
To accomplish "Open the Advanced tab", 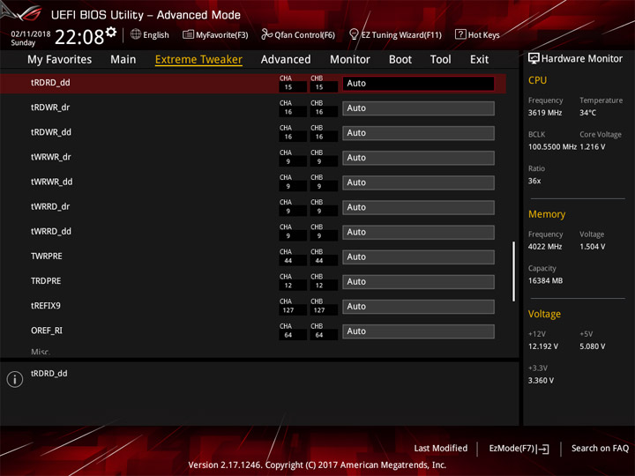I will [286, 60].
